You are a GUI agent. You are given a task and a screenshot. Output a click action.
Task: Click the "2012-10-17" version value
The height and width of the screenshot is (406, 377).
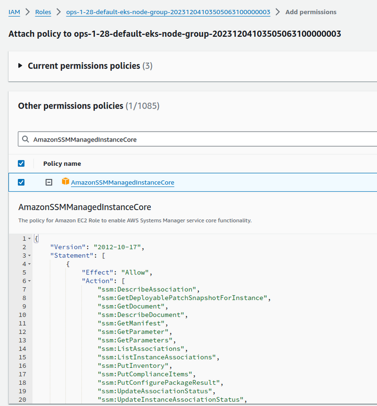pyautogui.click(x=117, y=247)
